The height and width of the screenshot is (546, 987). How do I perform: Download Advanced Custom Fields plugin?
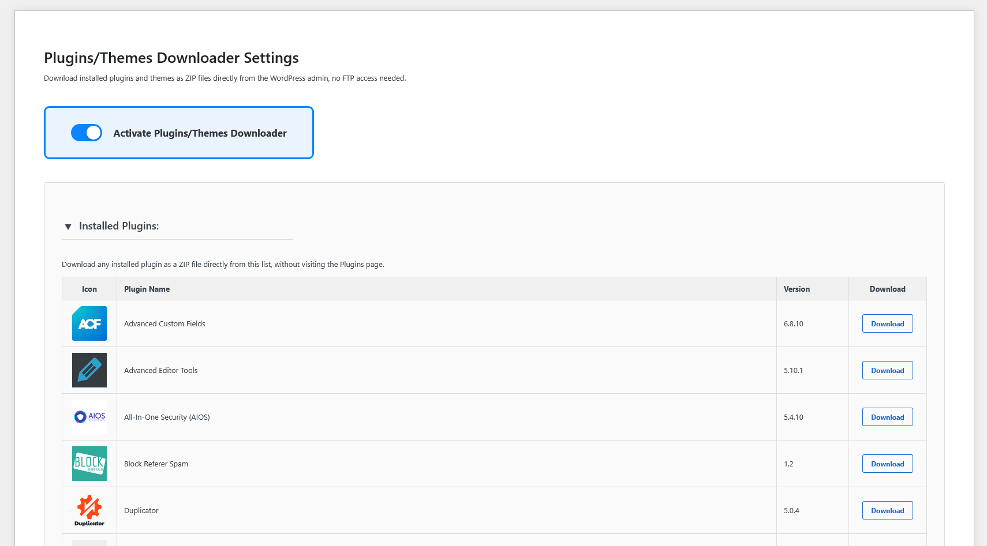coord(887,323)
